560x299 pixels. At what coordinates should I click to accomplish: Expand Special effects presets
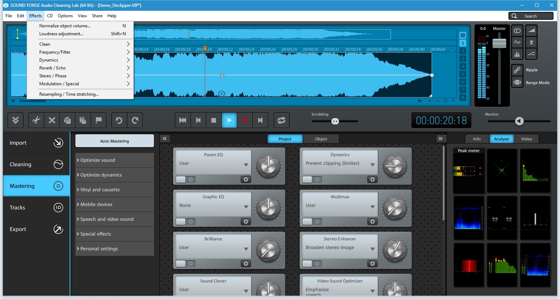click(115, 234)
